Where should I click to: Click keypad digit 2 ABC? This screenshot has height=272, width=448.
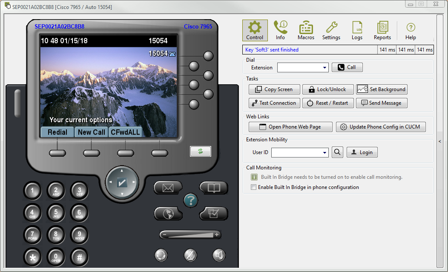(56, 191)
